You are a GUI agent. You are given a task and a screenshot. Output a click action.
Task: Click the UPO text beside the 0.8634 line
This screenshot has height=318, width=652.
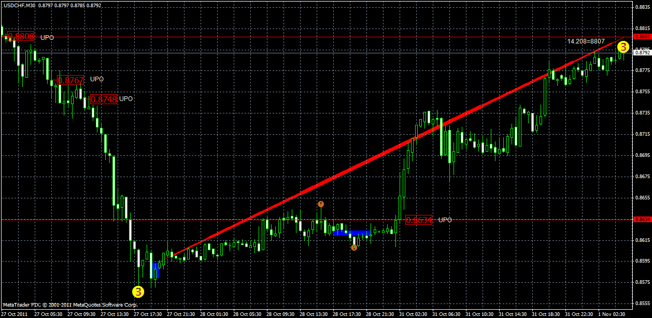tap(444, 220)
